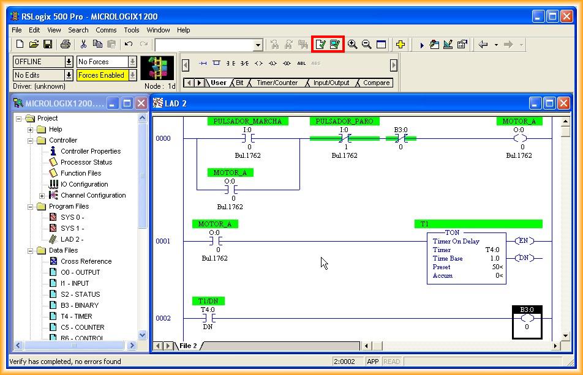The height and width of the screenshot is (375, 583).
Task: Select the Controller Properties tree item
Action: point(90,151)
